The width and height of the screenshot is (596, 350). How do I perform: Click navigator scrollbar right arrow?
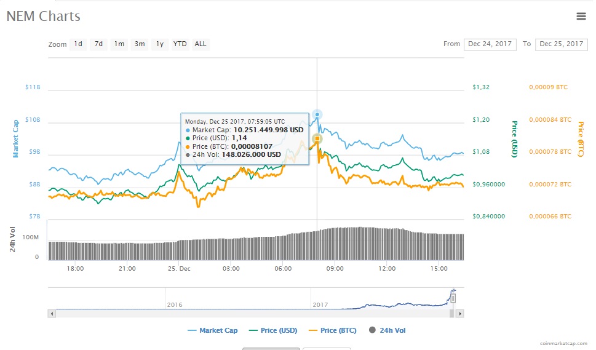pos(460,314)
